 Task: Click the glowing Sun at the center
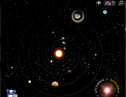59,54
